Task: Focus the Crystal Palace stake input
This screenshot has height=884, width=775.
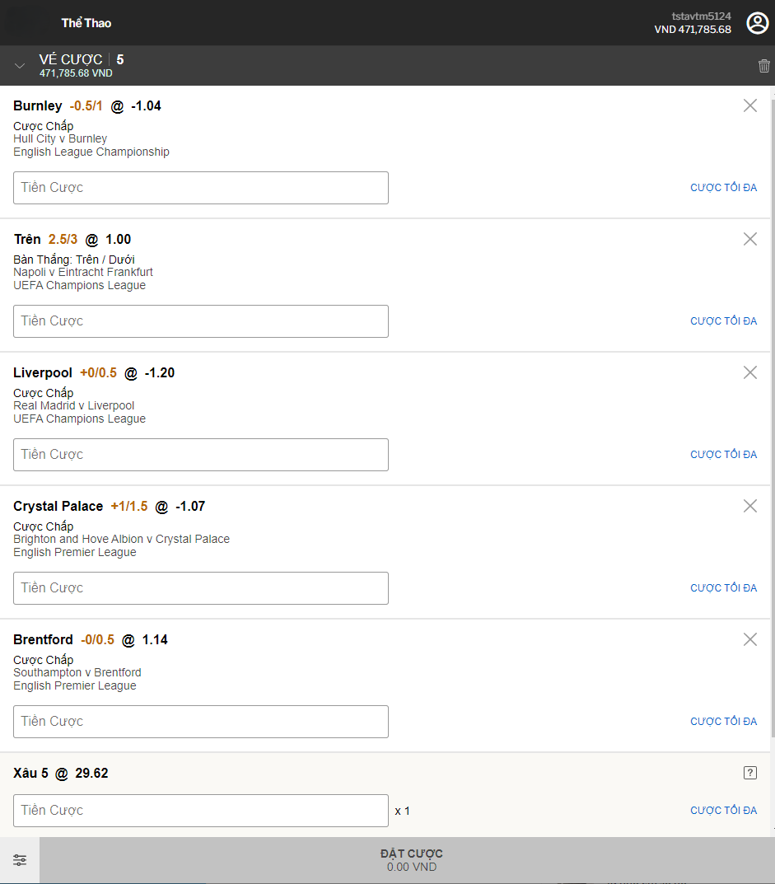Action: 201,588
